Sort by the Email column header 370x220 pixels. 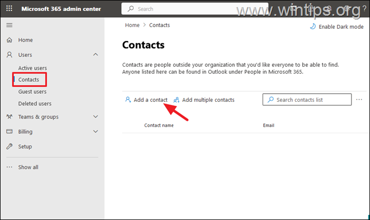click(269, 126)
